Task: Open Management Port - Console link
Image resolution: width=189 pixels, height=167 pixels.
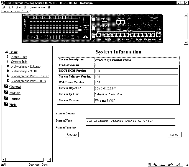Action: coord(30,76)
